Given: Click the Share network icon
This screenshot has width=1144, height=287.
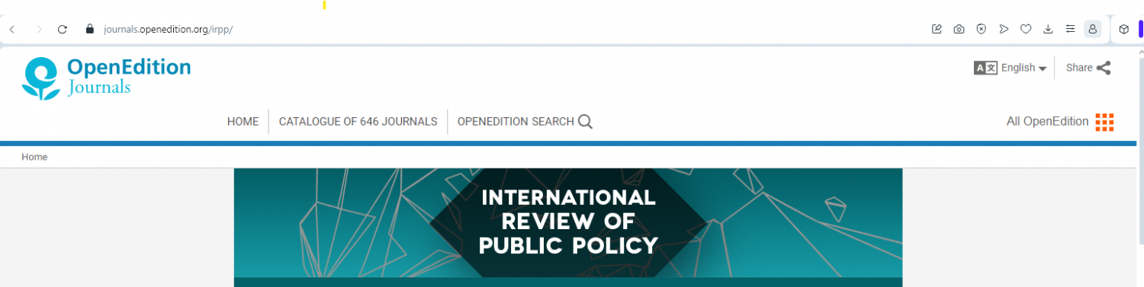Looking at the screenshot, I should click(1104, 68).
